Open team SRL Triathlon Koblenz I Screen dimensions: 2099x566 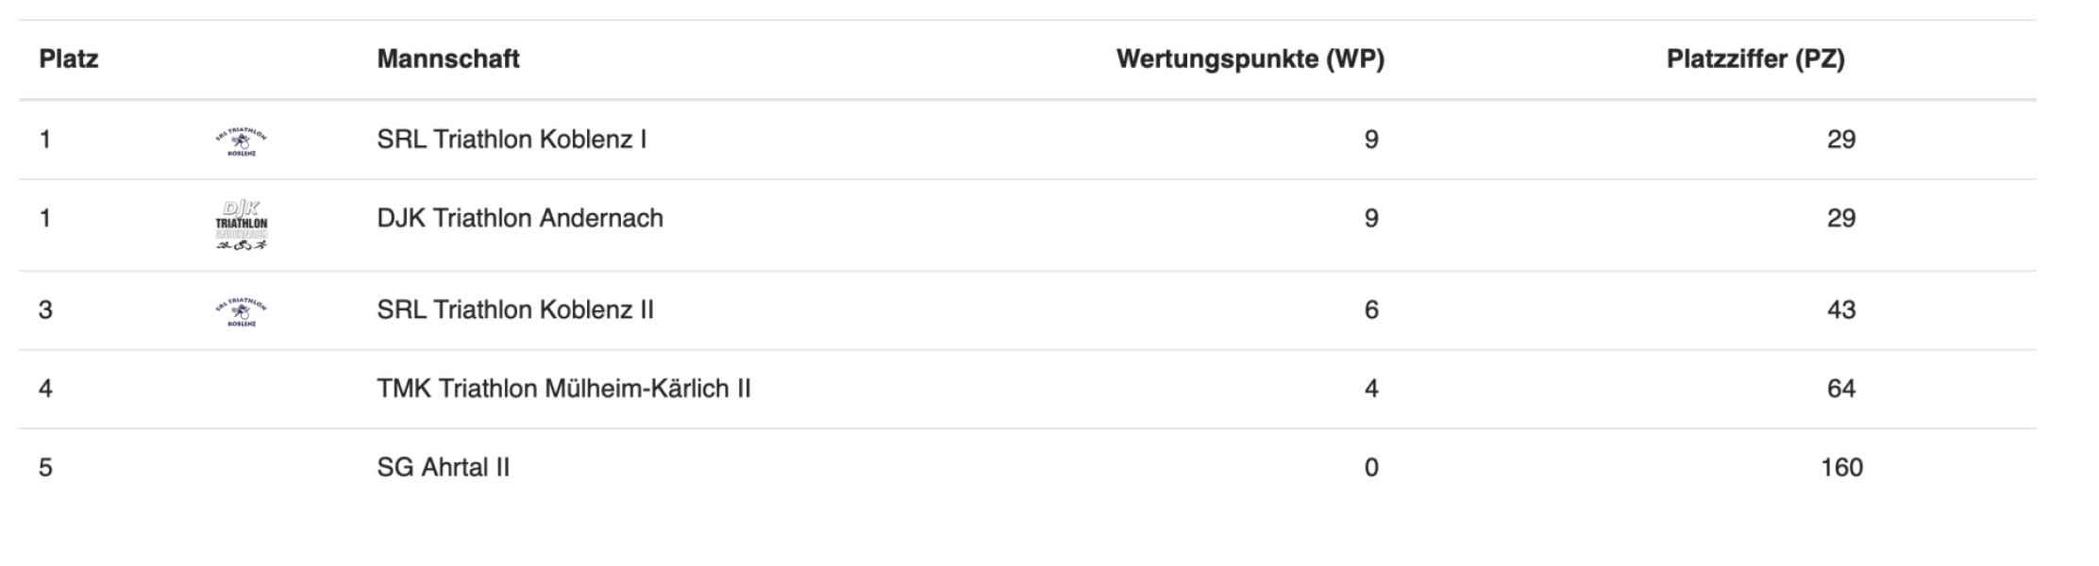coord(512,140)
